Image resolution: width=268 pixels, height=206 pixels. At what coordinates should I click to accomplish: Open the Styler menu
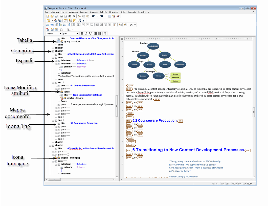123,12
